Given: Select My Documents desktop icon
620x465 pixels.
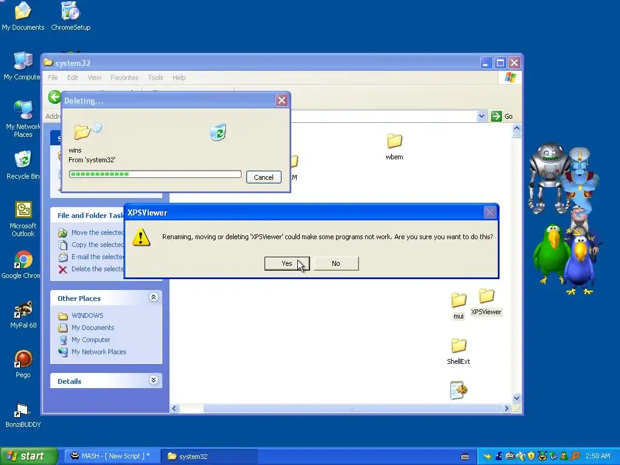Looking at the screenshot, I should [23, 16].
